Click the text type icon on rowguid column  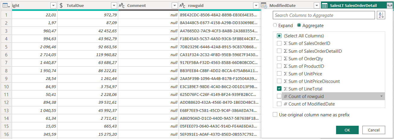point(183,5)
